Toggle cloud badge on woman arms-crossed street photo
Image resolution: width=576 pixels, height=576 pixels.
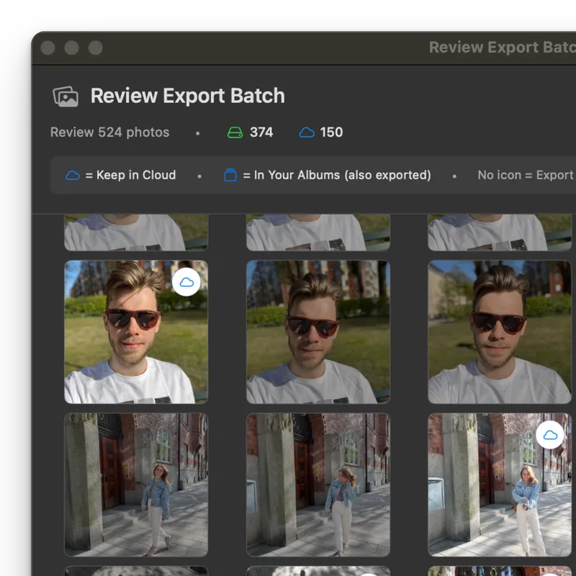coord(550,435)
